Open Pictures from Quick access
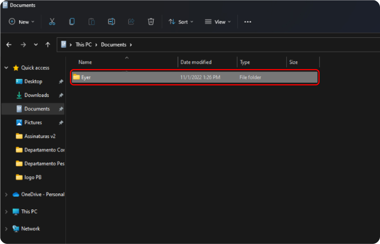The width and height of the screenshot is (380, 244). tap(33, 123)
